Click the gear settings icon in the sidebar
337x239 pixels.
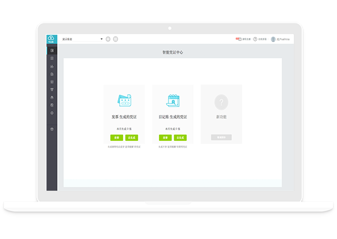point(52,113)
